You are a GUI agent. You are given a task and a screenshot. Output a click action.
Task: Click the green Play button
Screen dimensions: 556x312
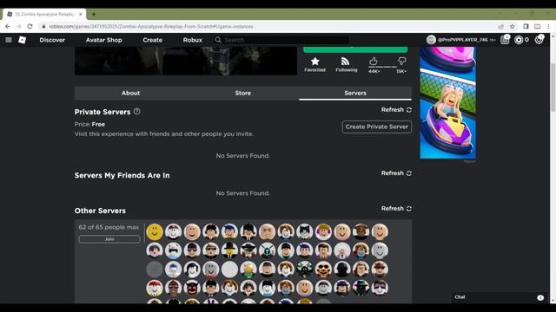[x=355, y=49]
